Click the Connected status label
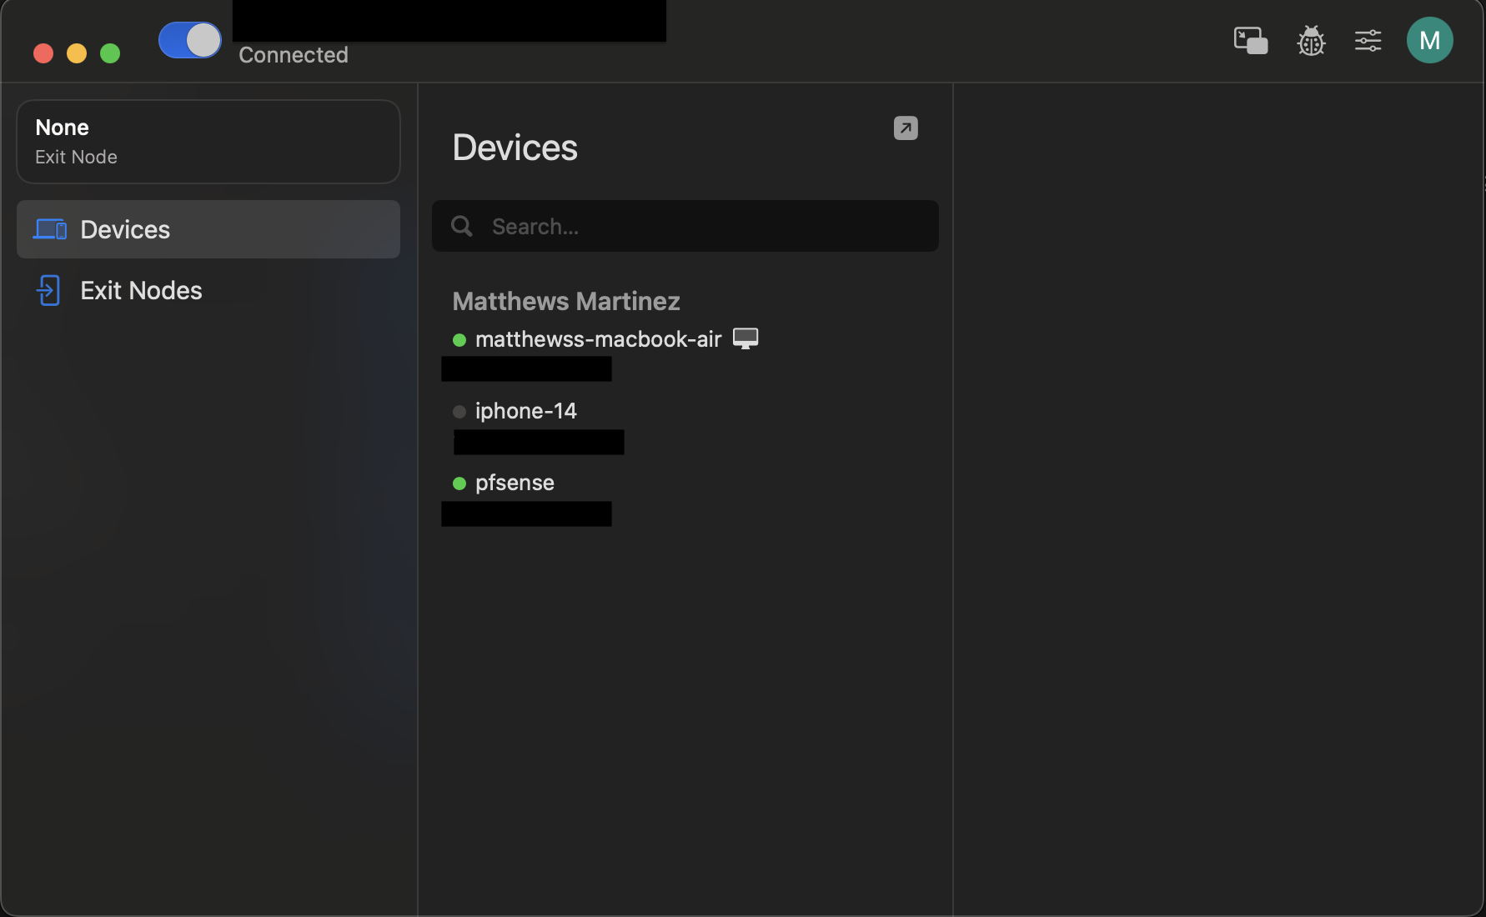The height and width of the screenshot is (917, 1486). pyautogui.click(x=294, y=55)
